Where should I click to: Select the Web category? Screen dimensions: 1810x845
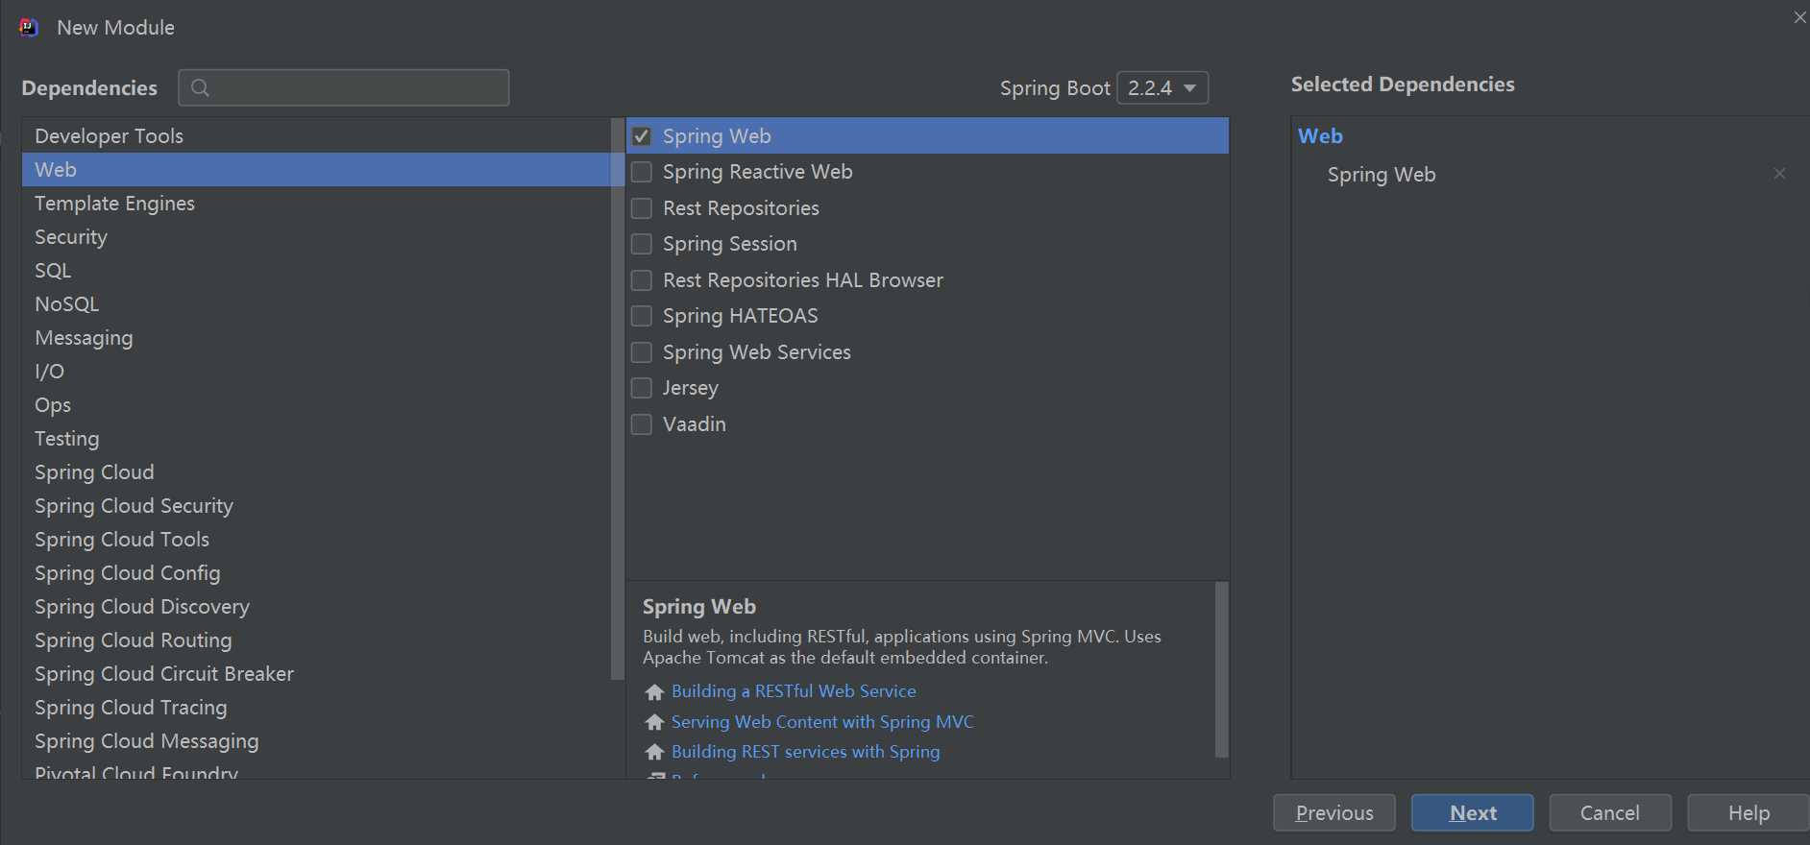[x=316, y=170]
